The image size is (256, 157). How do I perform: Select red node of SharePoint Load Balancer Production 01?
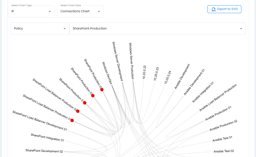(x=72, y=121)
